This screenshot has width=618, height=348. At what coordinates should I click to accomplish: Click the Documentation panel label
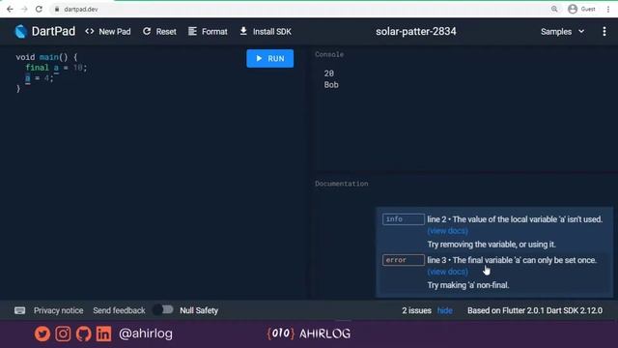click(341, 184)
